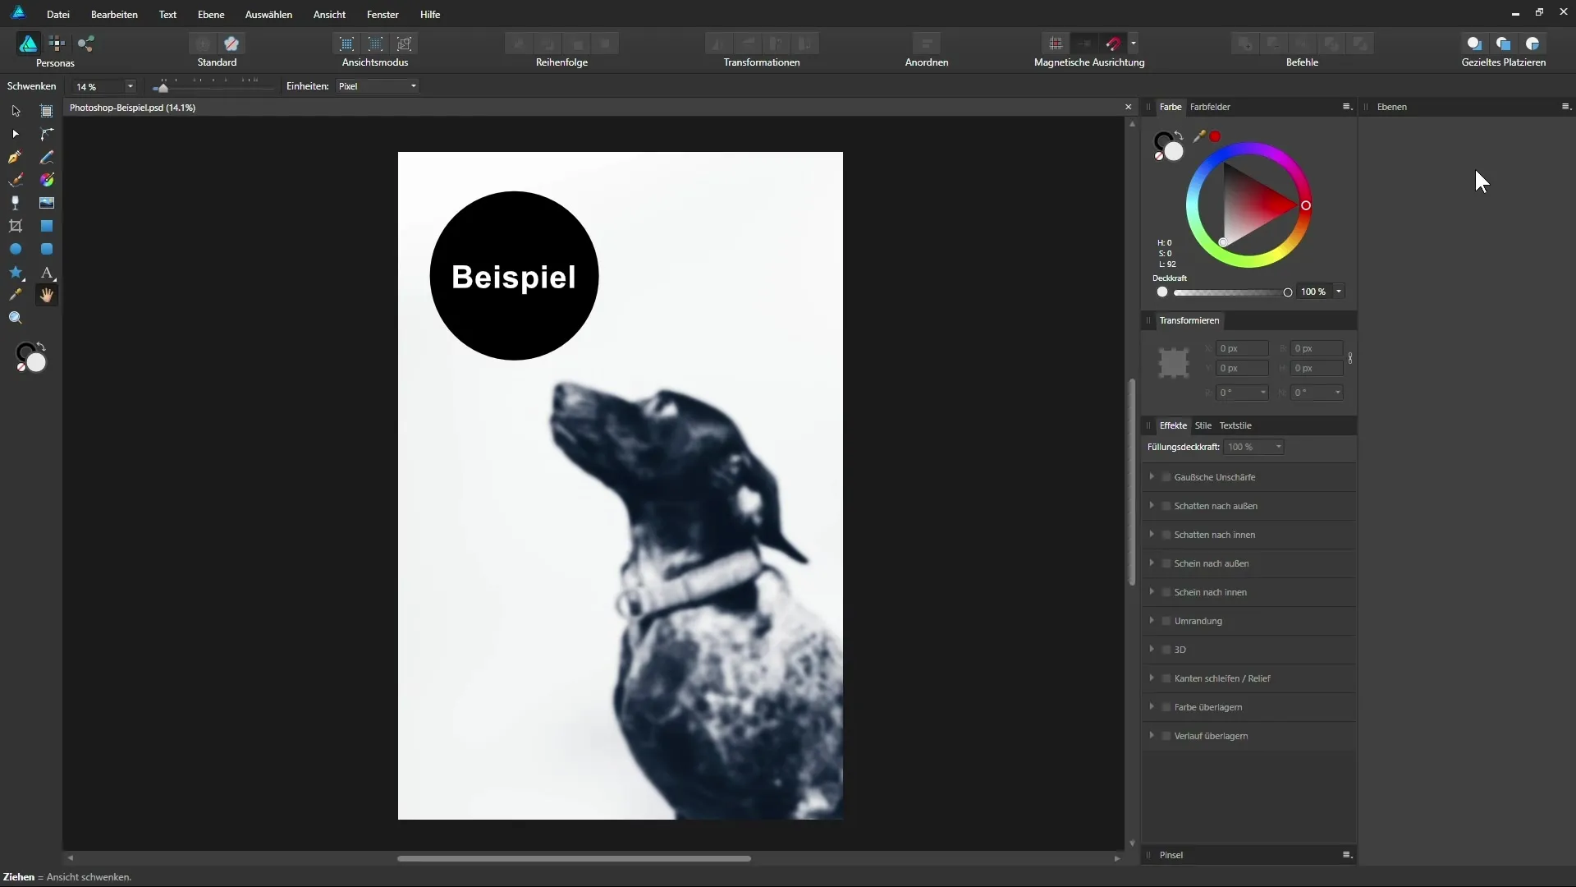
Task: Open the Ansicht menu
Action: (x=329, y=15)
